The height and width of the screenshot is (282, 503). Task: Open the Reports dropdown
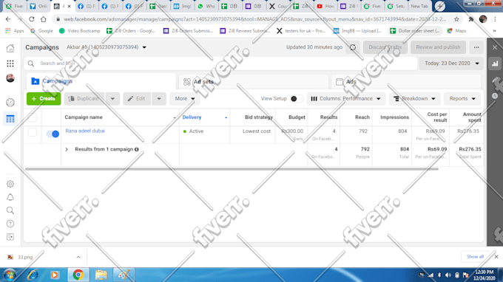click(462, 99)
